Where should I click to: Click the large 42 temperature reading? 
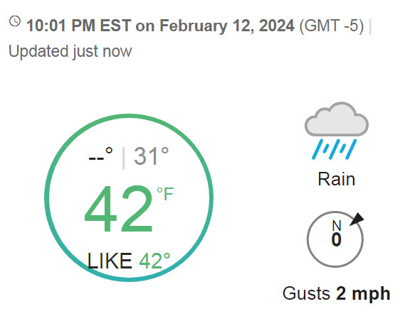(x=119, y=209)
